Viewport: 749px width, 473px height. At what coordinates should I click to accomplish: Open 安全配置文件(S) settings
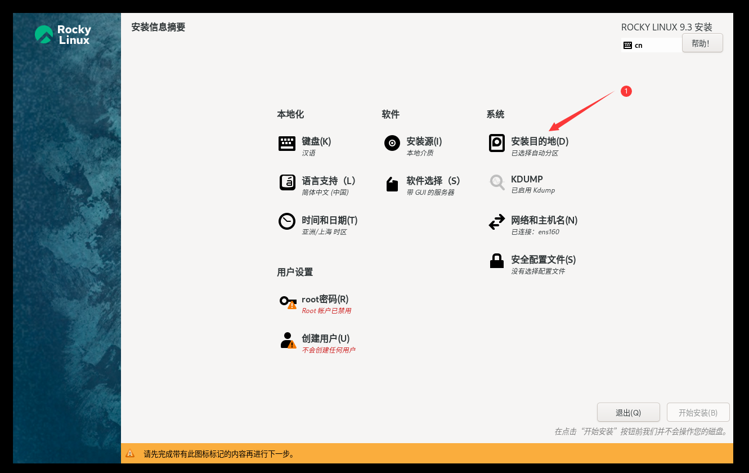[544, 260]
